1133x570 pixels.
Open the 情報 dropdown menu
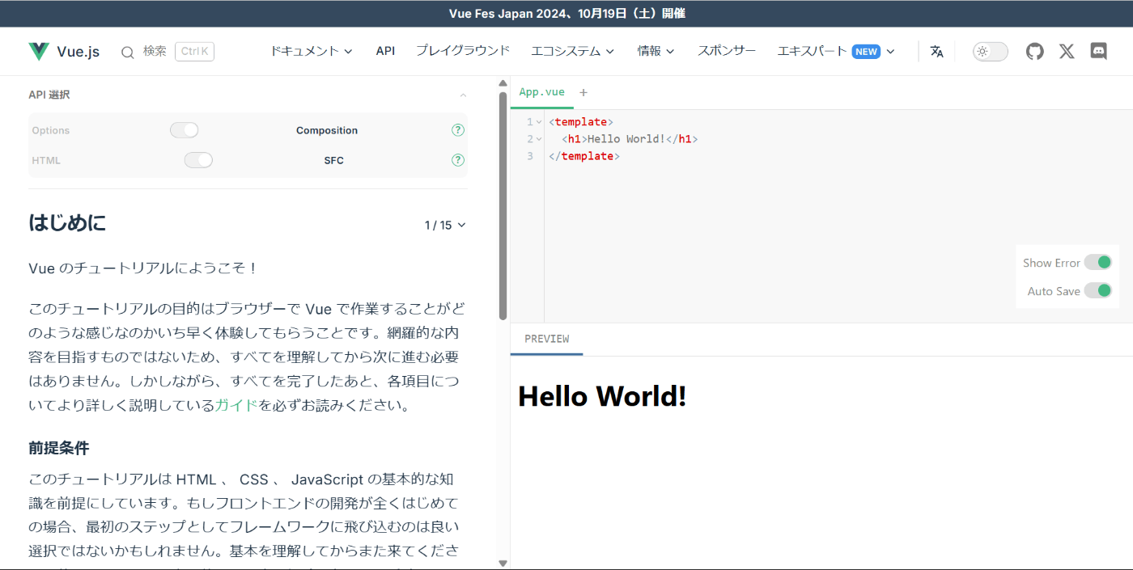click(656, 51)
